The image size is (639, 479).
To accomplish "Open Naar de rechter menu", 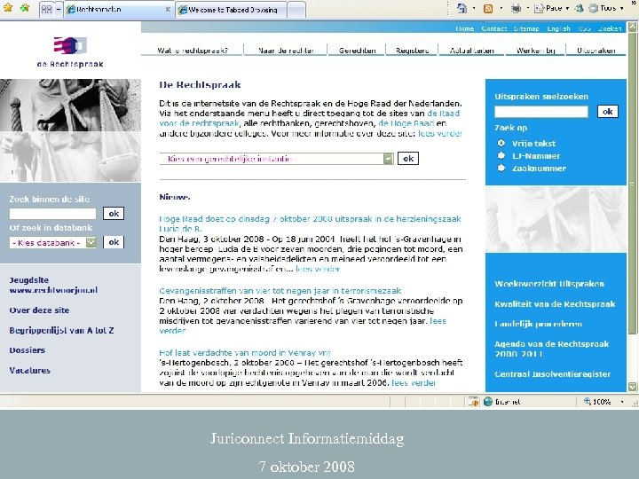I will point(286,51).
